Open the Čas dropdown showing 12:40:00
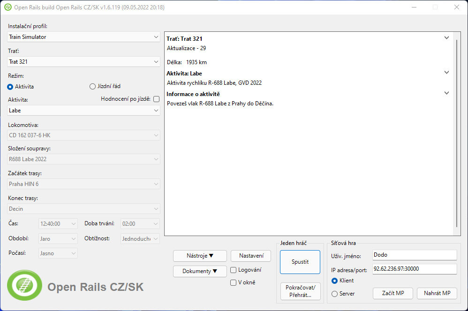 (58, 223)
